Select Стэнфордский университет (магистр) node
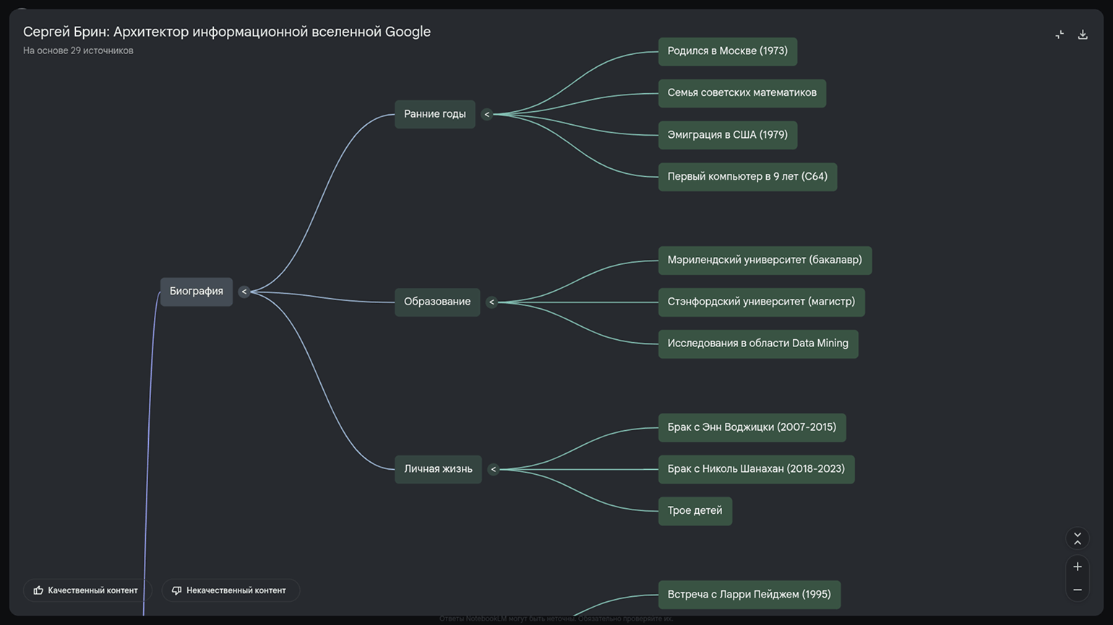The width and height of the screenshot is (1113, 625). coord(760,302)
